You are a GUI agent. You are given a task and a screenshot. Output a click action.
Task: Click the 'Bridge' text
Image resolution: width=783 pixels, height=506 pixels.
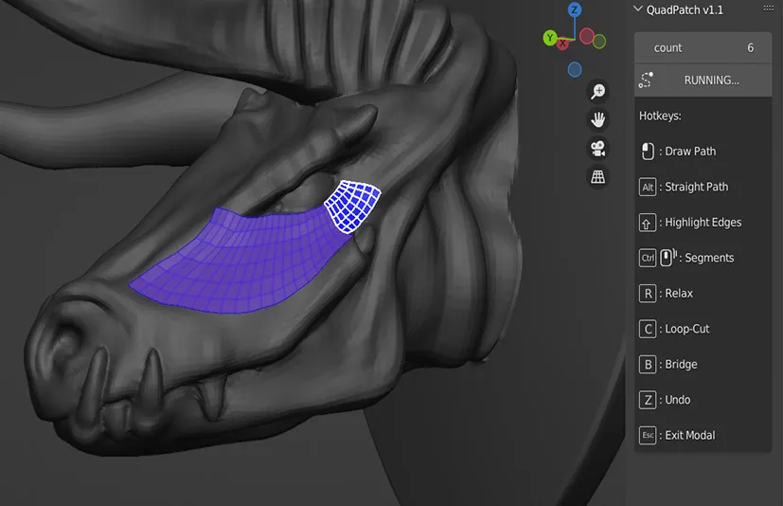(681, 365)
